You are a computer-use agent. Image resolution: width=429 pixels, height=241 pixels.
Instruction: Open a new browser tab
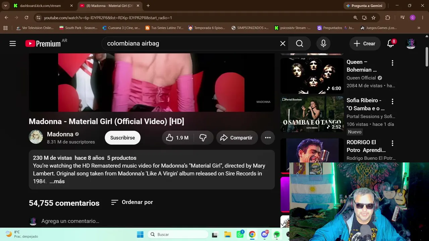148,6
